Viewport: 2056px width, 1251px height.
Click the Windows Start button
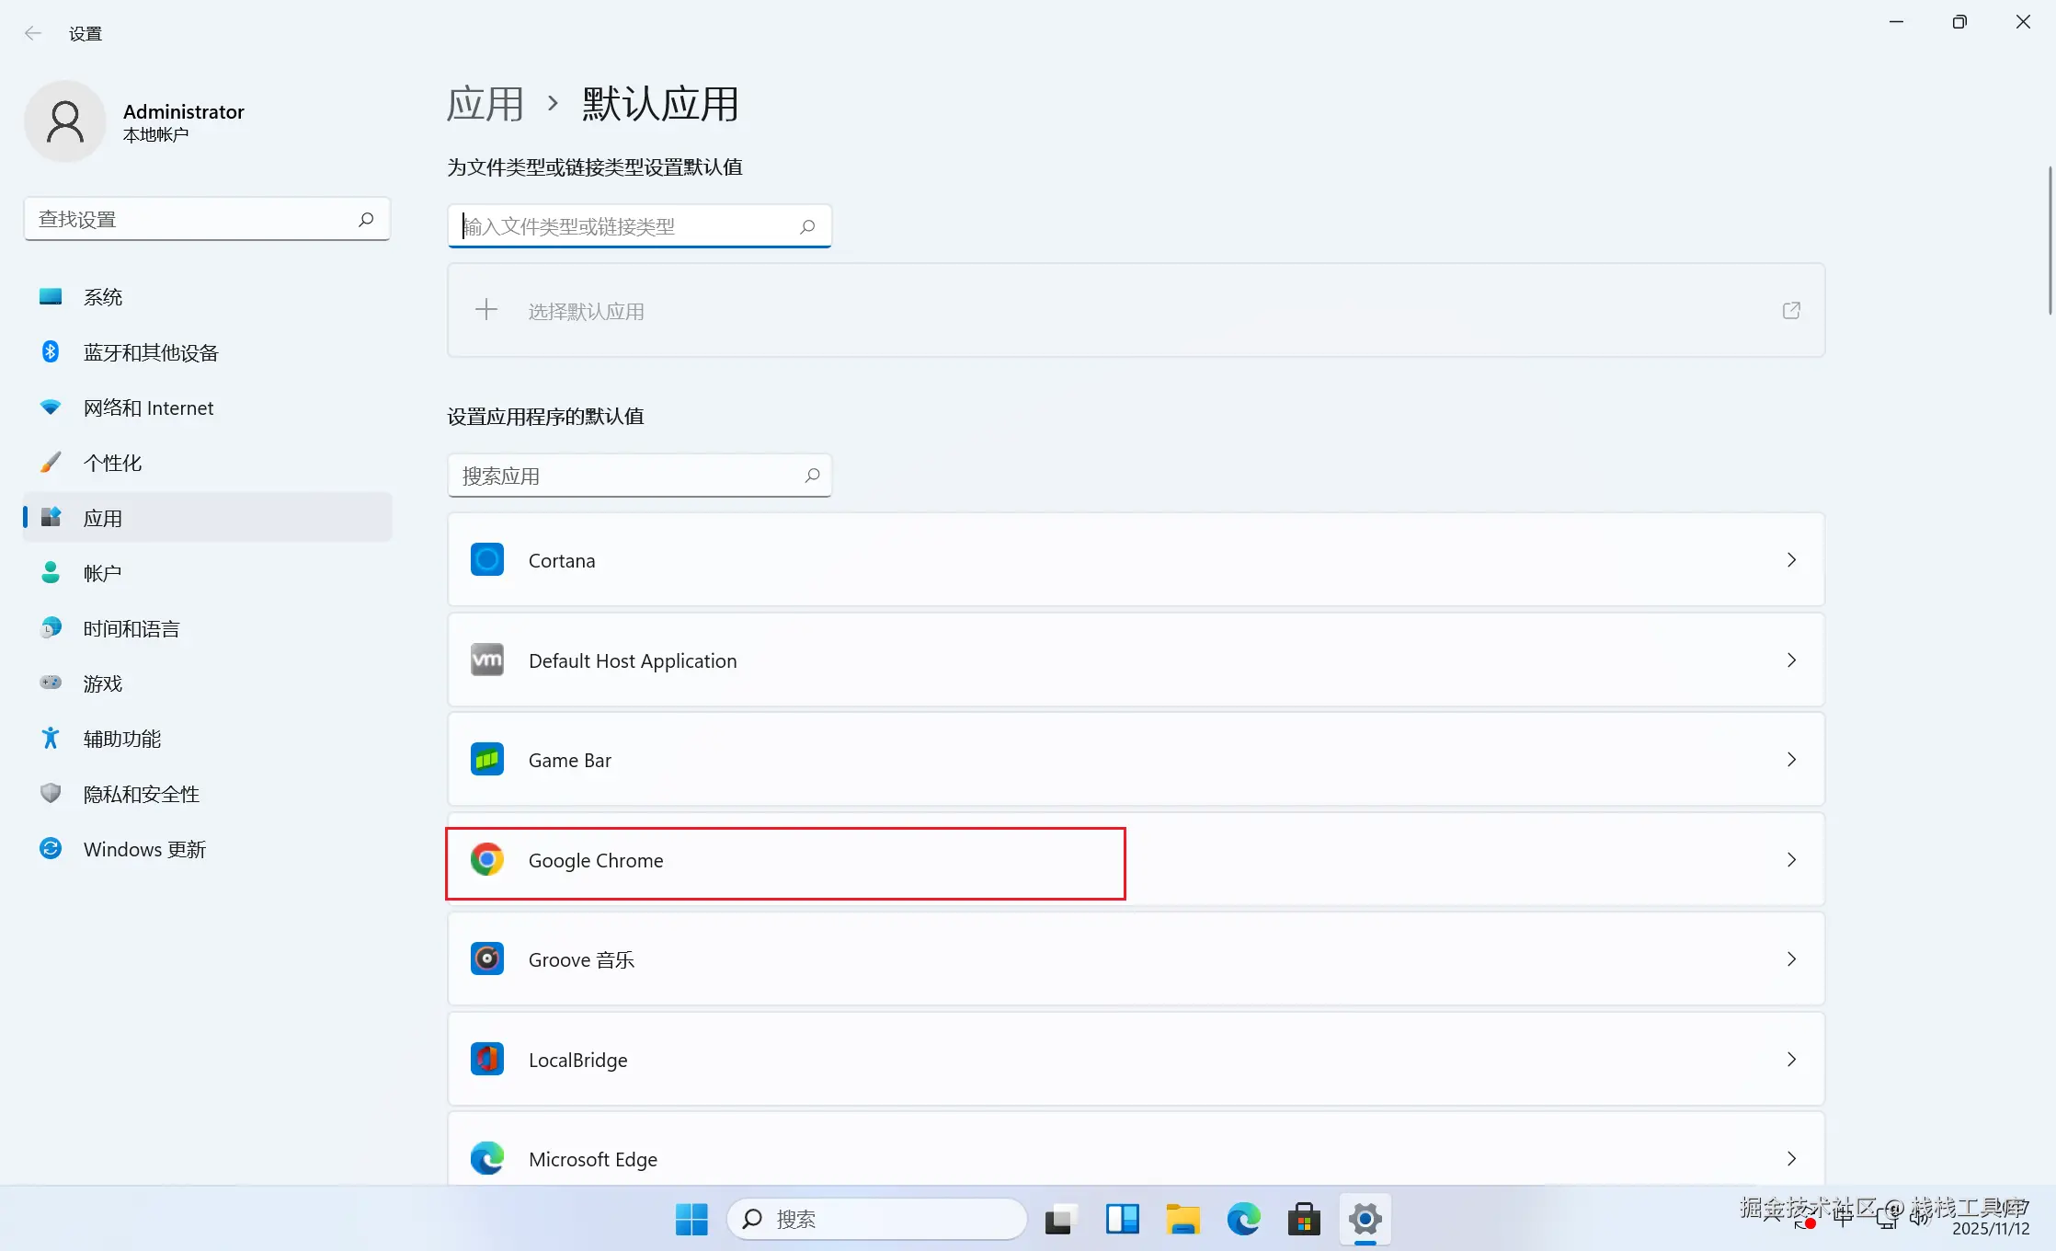click(x=691, y=1220)
